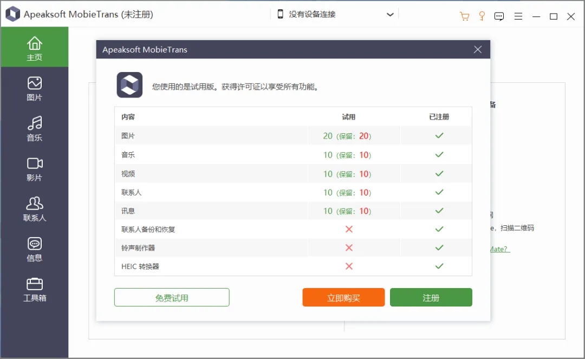Open the 工具箱 toolbox sidebar icon
Image resolution: width=585 pixels, height=359 pixels.
tap(34, 290)
